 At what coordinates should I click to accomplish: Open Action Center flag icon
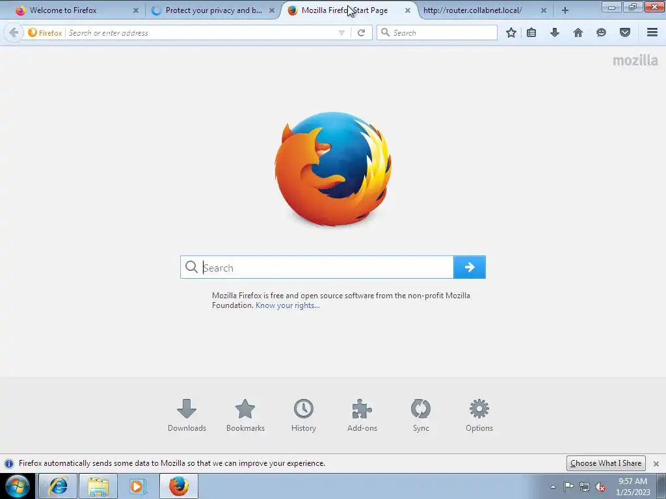click(x=568, y=486)
